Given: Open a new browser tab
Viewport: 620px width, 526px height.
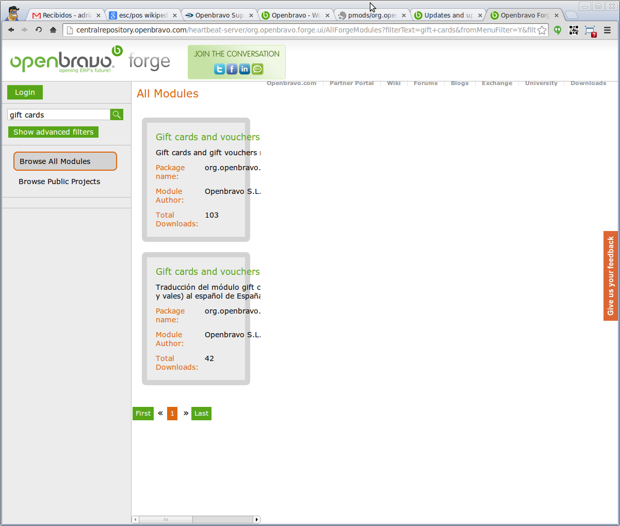Looking at the screenshot, I should coord(571,15).
